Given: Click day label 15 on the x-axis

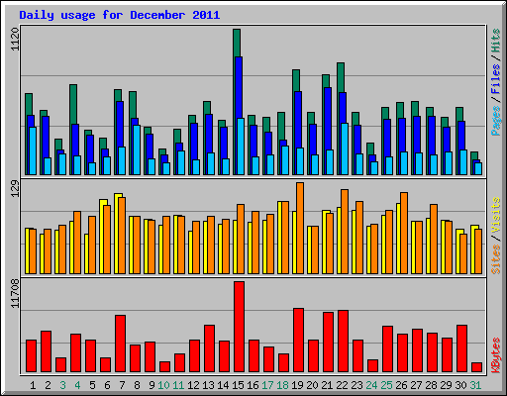Looking at the screenshot, I should click(238, 385).
